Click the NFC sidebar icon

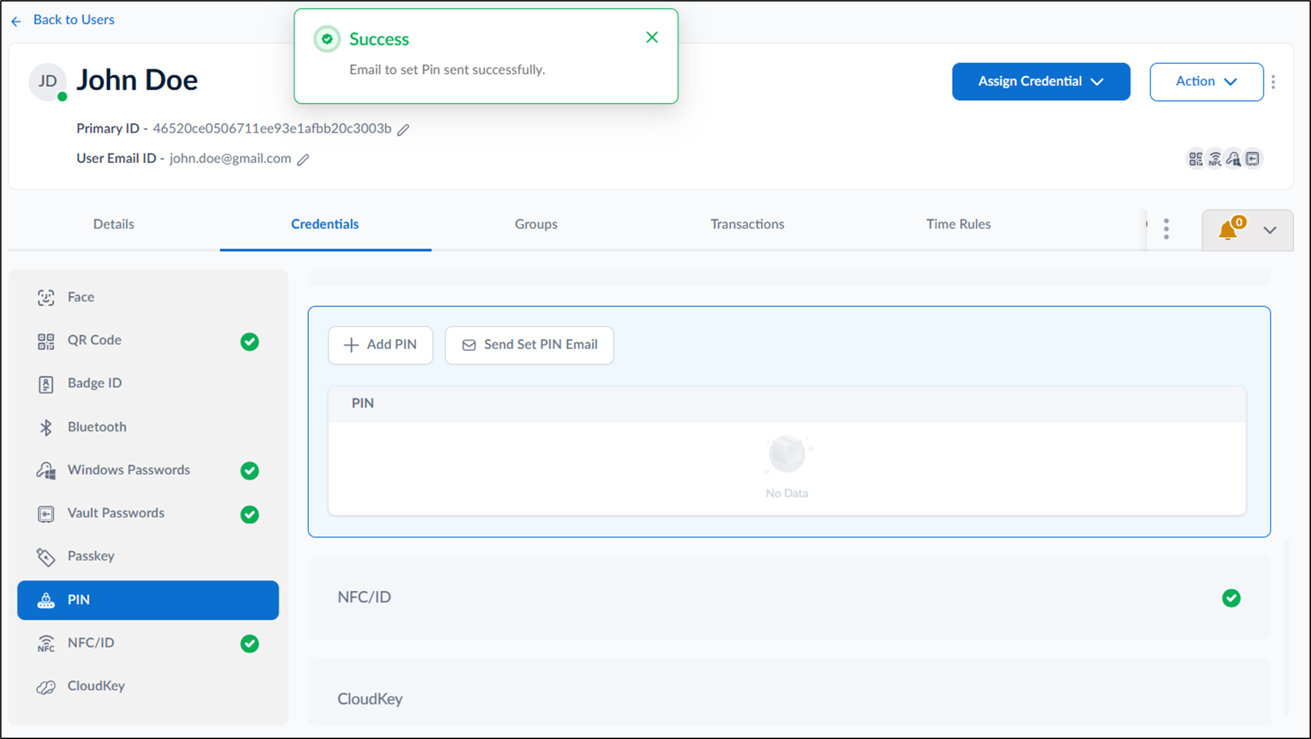46,643
